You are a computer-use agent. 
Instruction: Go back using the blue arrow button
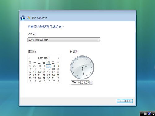click(x=23, y=18)
